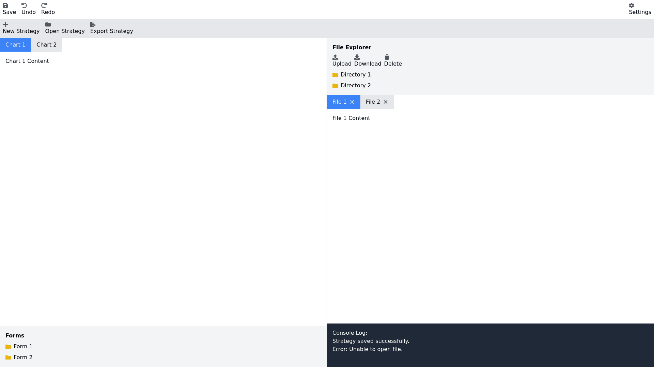Screen dimensions: 654x367
Task: Create a New Strategy with plus icon
Action: click(5, 24)
